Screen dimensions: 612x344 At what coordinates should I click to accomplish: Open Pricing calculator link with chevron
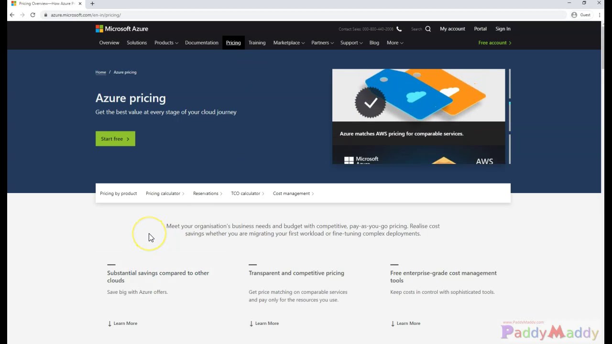click(x=165, y=193)
